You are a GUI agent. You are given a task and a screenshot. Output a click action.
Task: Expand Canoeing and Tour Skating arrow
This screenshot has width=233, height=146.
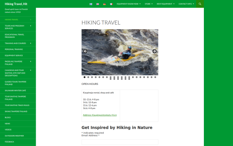pos(31,70)
